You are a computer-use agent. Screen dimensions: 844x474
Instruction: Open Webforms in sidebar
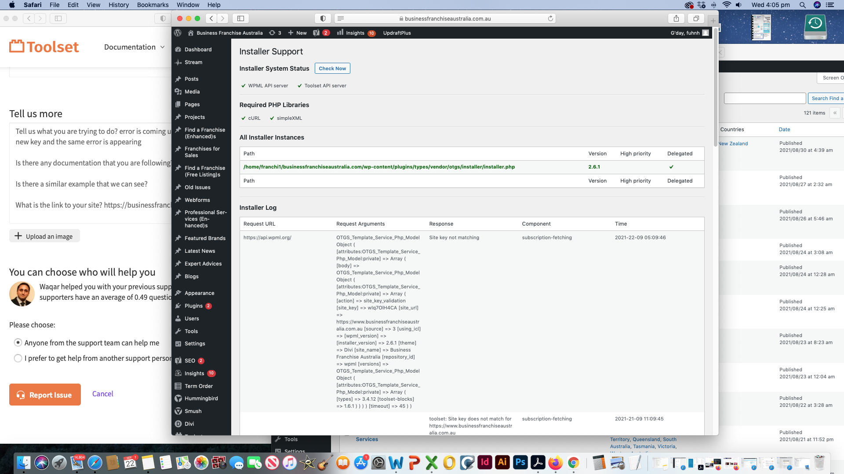point(197,200)
